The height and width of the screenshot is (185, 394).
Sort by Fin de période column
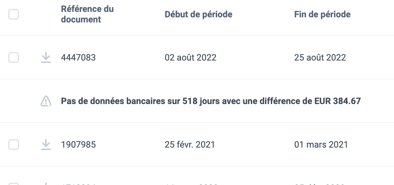pos(323,14)
